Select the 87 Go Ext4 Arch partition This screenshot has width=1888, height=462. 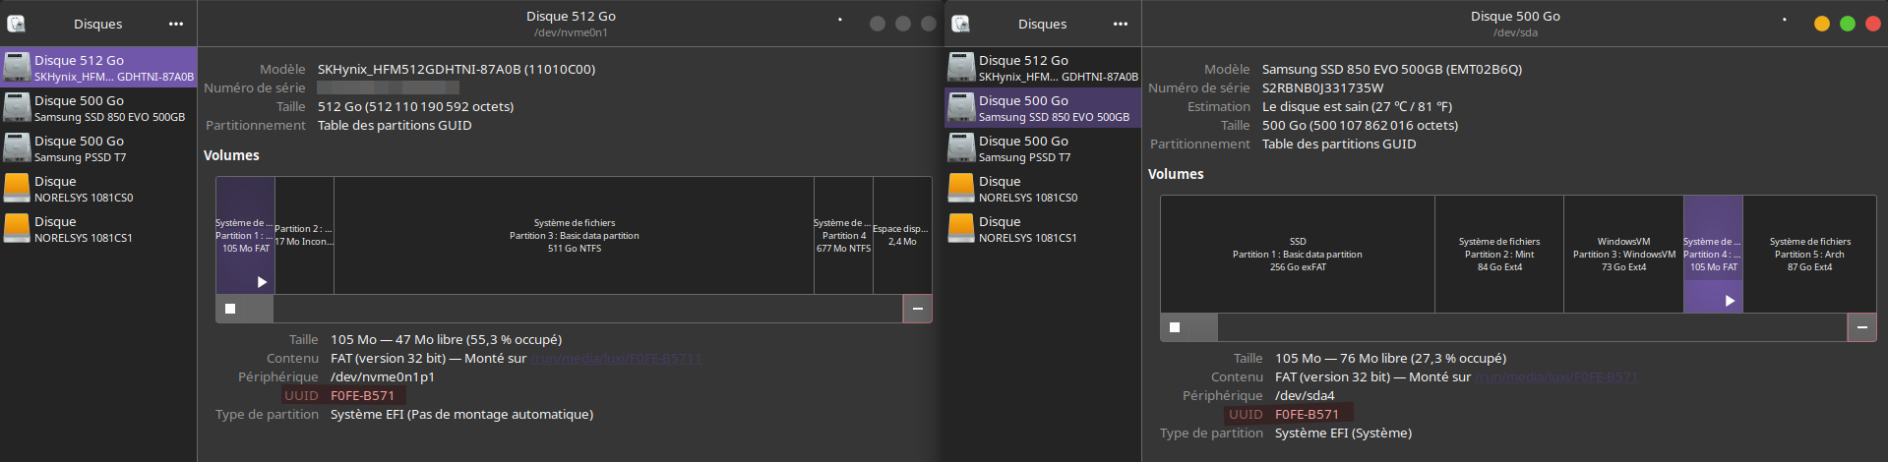tap(1809, 254)
